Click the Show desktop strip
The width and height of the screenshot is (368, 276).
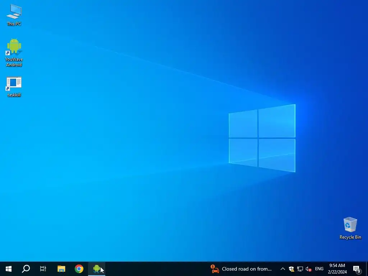coord(367,269)
